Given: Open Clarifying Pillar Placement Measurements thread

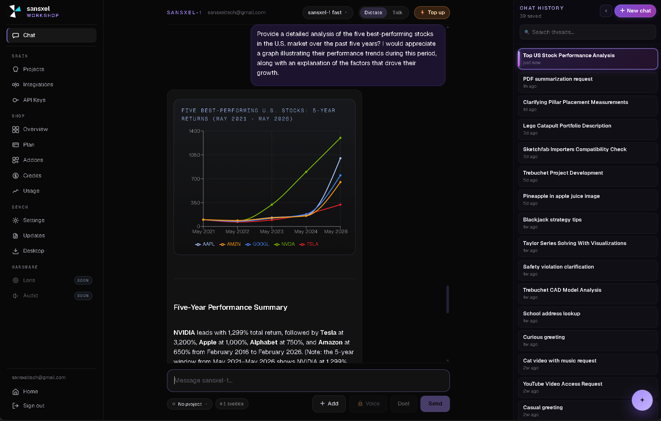Looking at the screenshot, I should tap(588, 106).
